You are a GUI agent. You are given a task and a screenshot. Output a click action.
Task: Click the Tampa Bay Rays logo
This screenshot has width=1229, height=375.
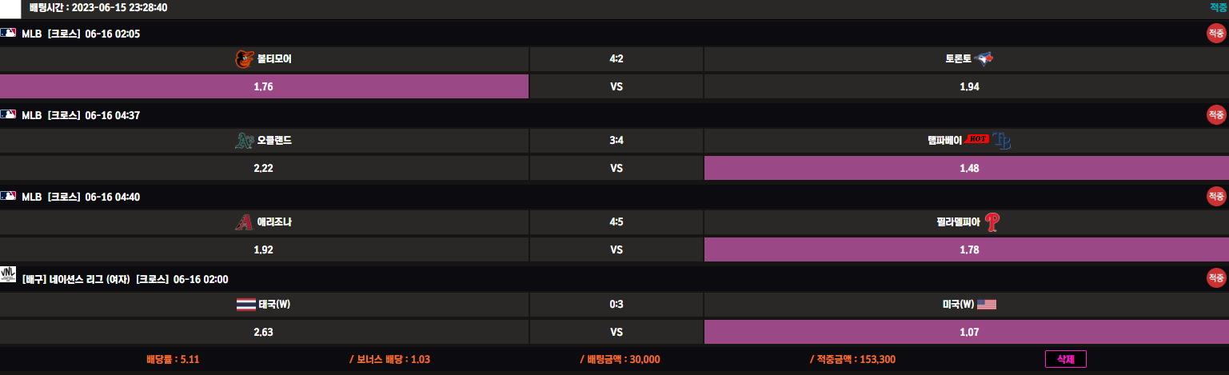point(1002,141)
